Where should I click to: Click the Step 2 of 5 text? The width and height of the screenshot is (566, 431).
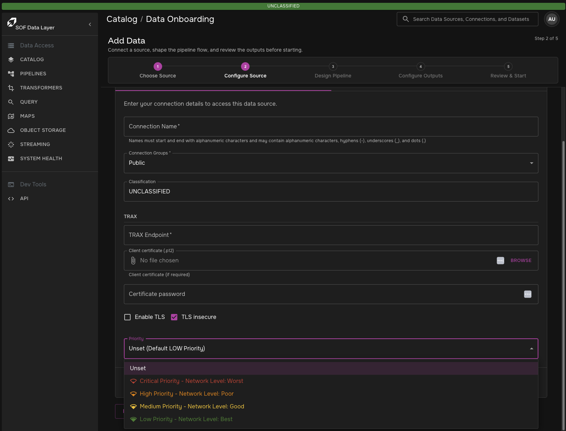pyautogui.click(x=546, y=38)
